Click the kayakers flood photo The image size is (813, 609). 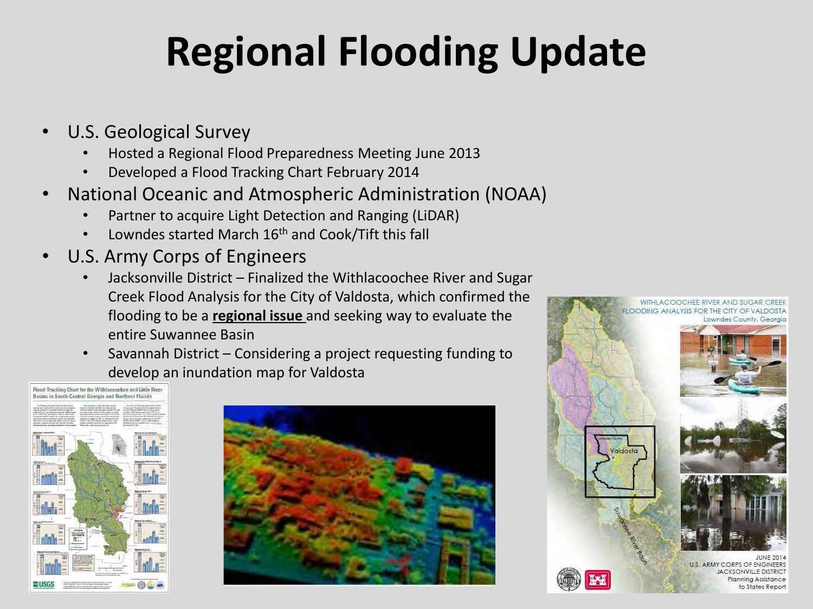[733, 361]
